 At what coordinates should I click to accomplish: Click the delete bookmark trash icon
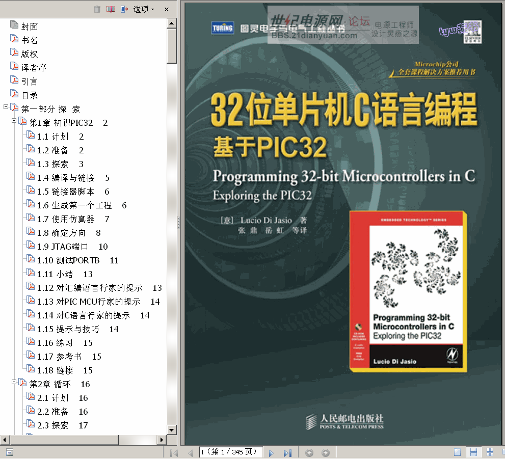97,9
